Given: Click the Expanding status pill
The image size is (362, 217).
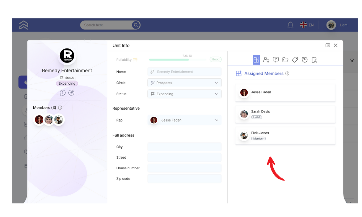Looking at the screenshot, I should pyautogui.click(x=67, y=84).
